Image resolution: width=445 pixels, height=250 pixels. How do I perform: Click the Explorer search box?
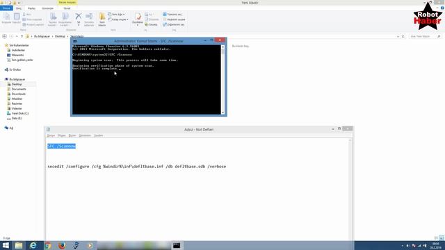[x=425, y=37]
